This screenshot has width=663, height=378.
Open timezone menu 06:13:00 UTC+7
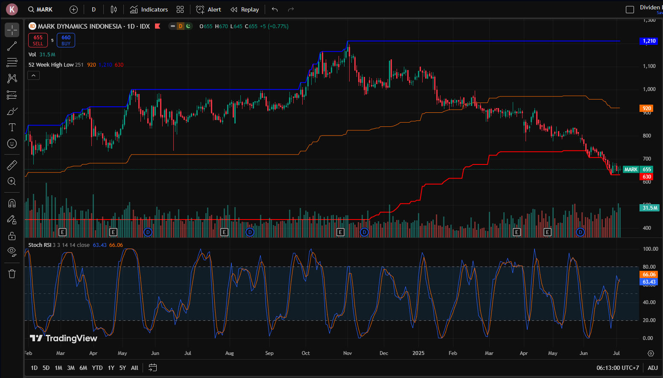pos(618,368)
